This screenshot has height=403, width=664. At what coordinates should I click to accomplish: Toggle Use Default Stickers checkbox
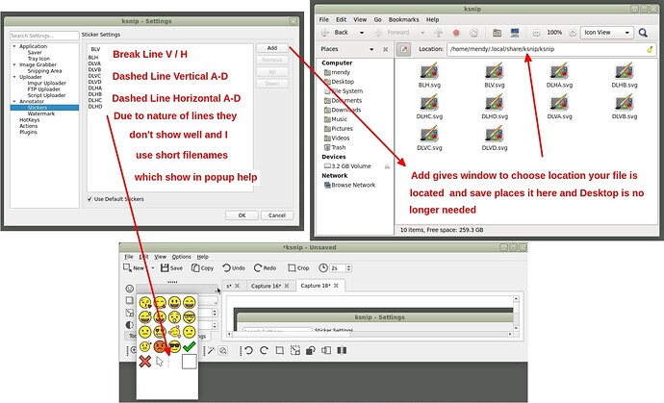(x=89, y=199)
